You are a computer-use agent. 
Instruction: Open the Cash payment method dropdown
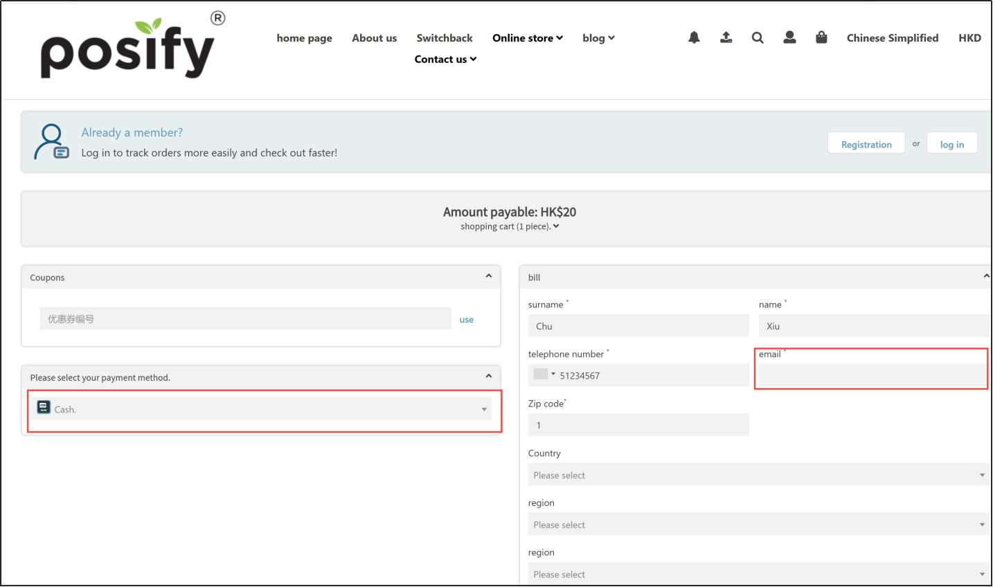click(265, 409)
